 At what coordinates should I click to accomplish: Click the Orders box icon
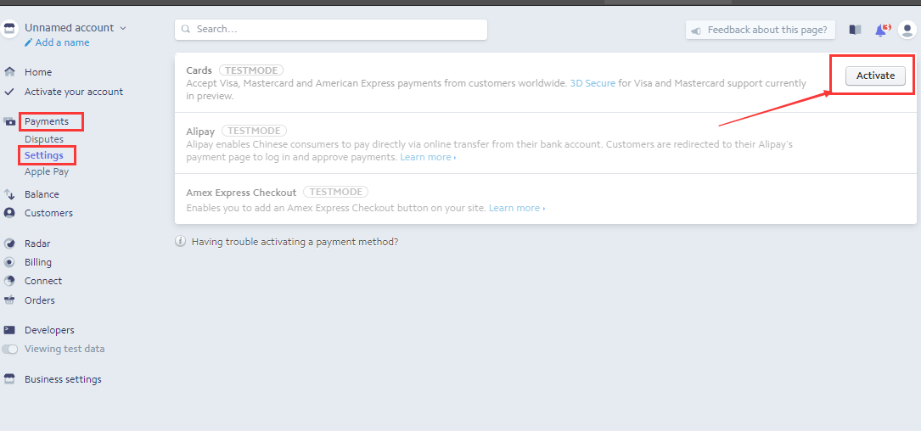(9, 300)
